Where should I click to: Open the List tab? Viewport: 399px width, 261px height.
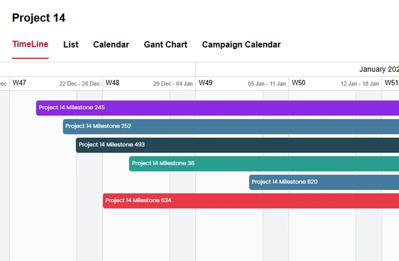pos(71,44)
